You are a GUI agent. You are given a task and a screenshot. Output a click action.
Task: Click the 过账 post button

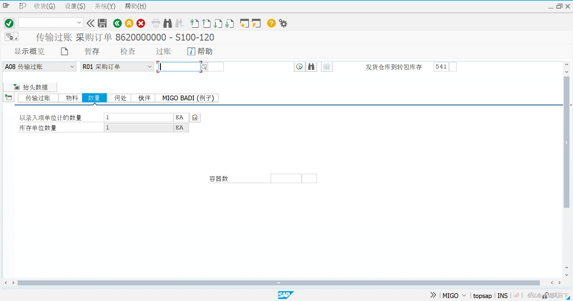[x=164, y=51]
